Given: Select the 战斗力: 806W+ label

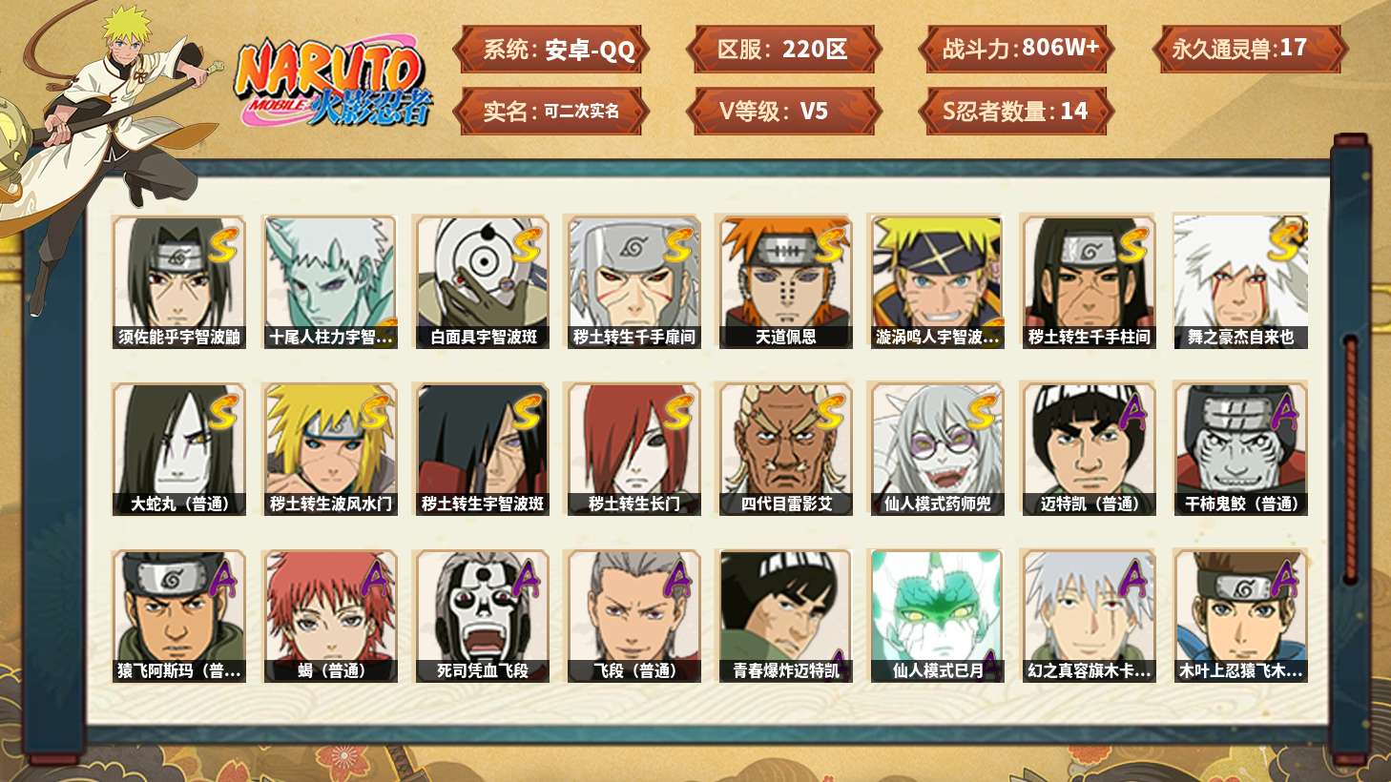Looking at the screenshot, I should 1016,50.
